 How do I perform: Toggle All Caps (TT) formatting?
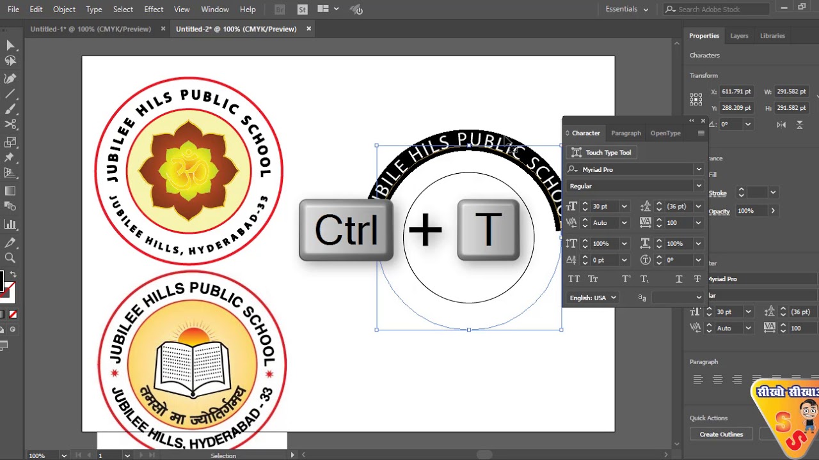[574, 279]
